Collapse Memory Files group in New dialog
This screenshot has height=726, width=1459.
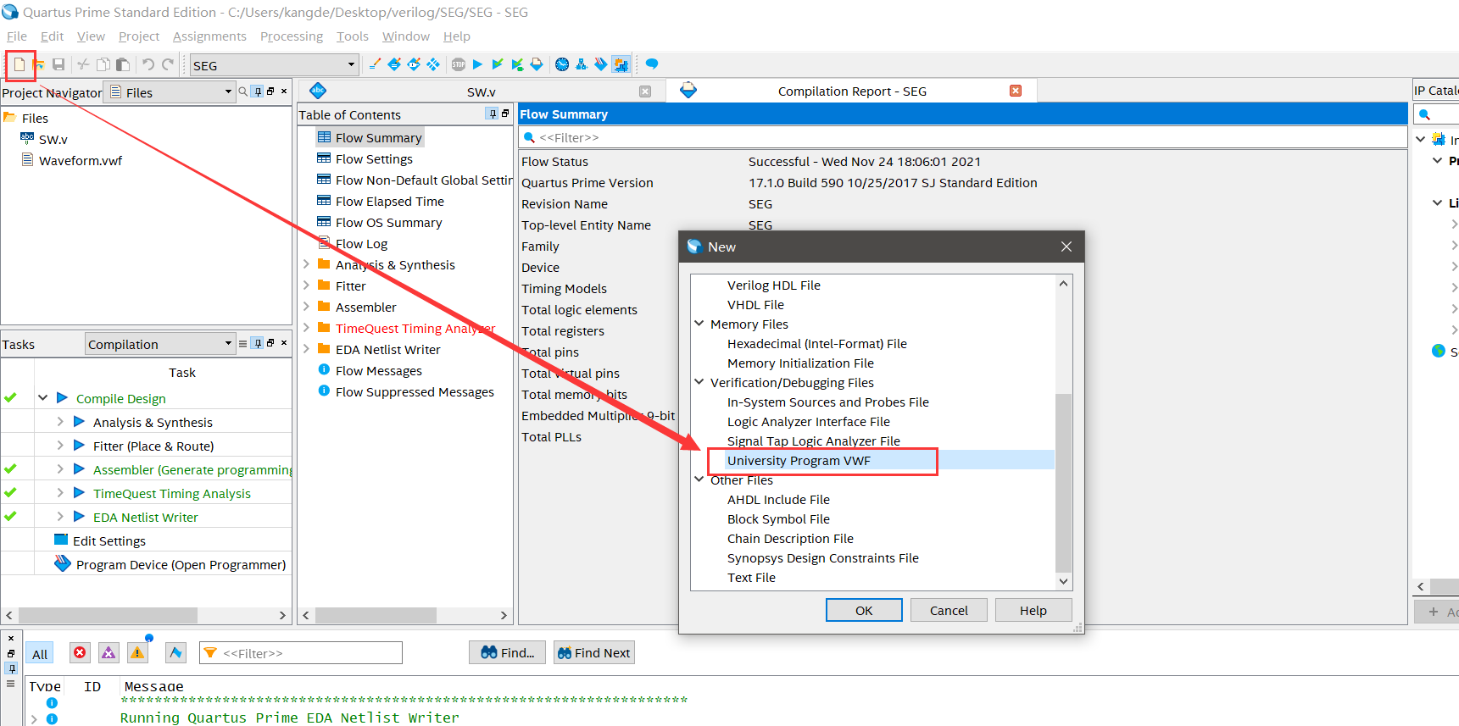tap(699, 324)
